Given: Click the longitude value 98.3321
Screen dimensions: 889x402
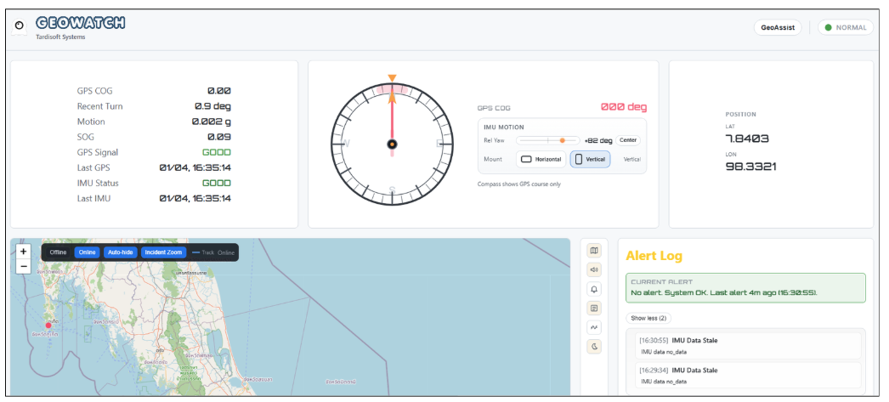Looking at the screenshot, I should point(750,166).
